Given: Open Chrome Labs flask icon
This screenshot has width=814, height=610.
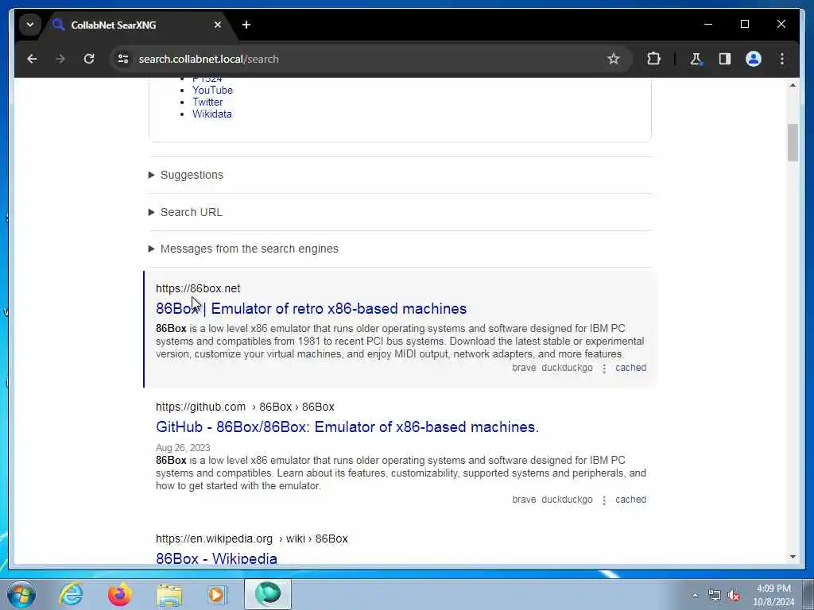Looking at the screenshot, I should (696, 59).
